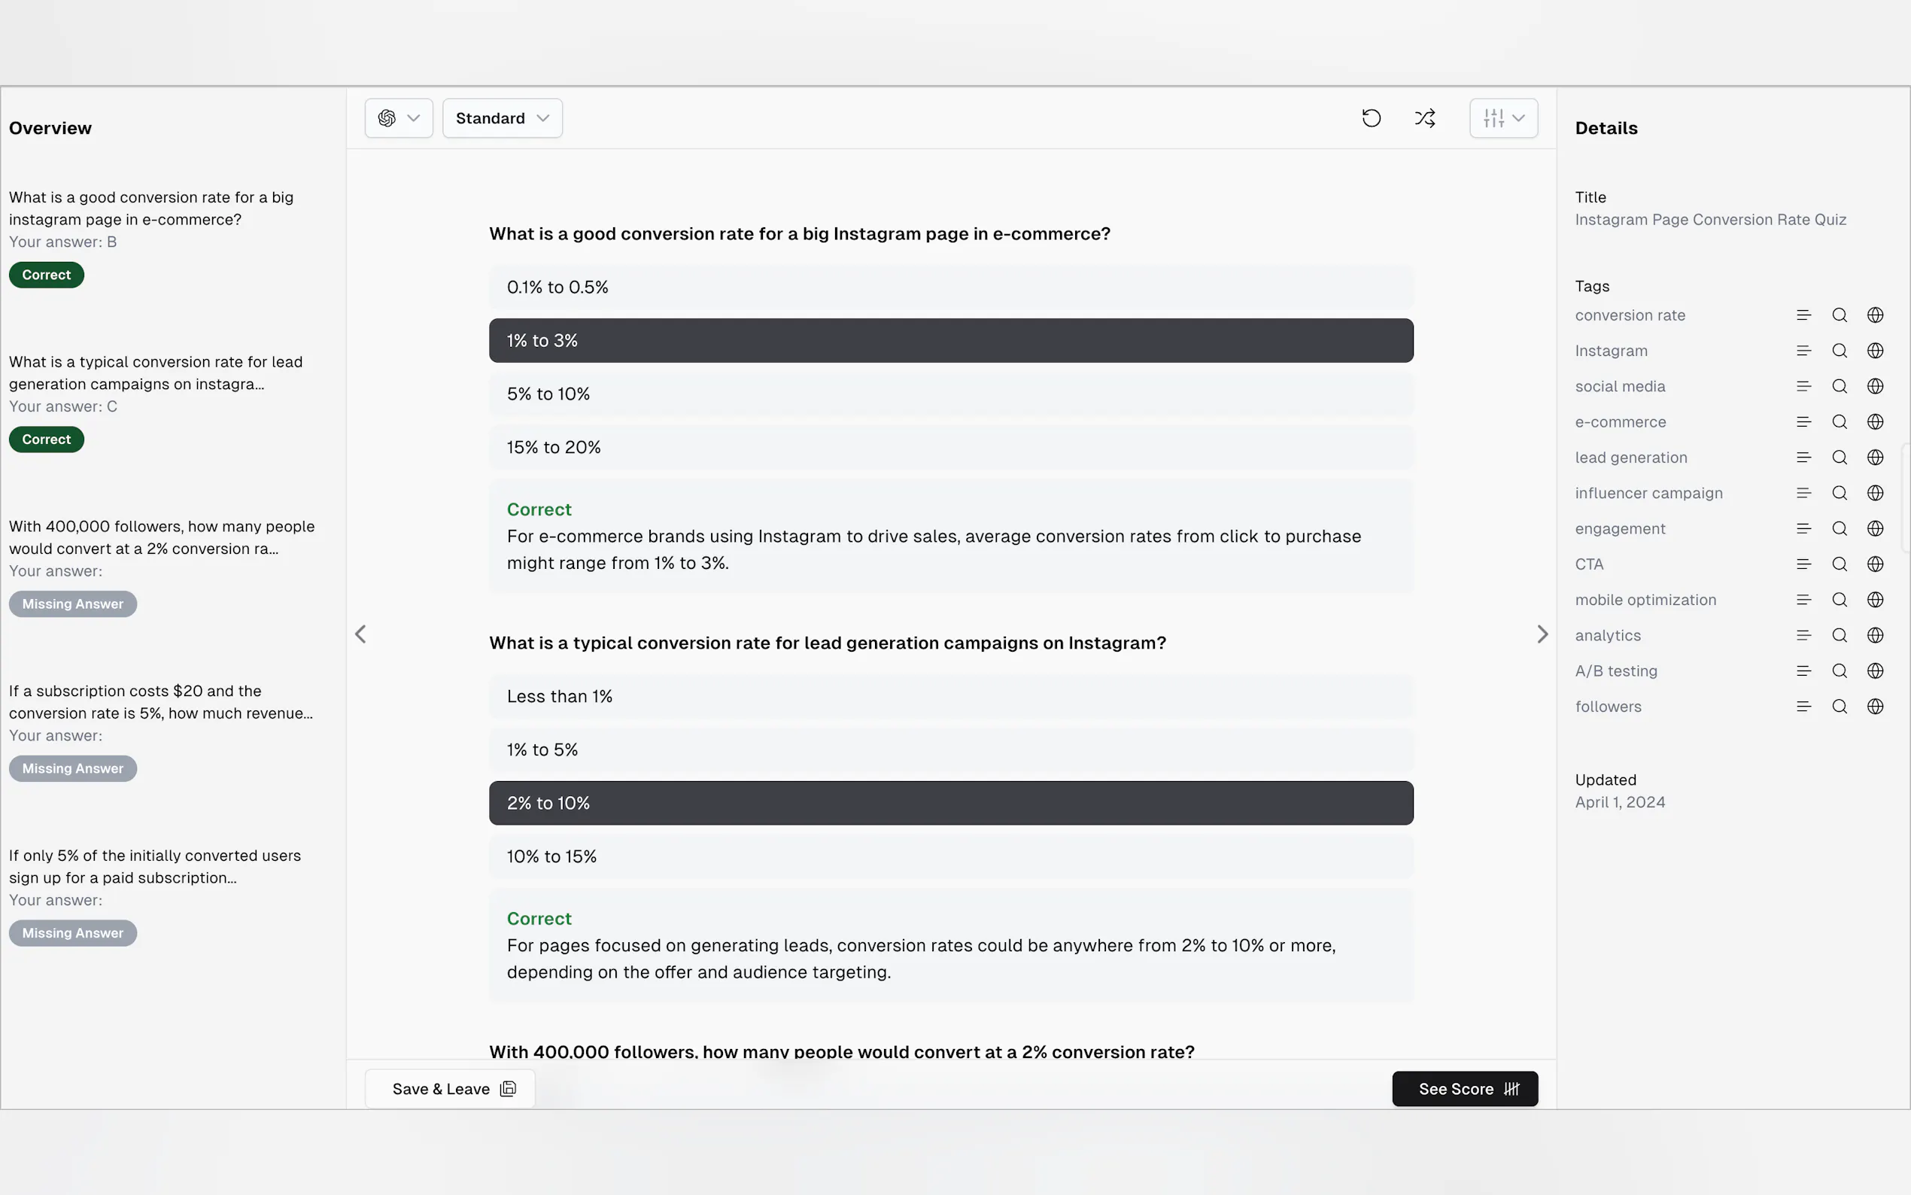The image size is (1911, 1195).
Task: Click the search icon next to Instagram tag
Action: coord(1839,351)
